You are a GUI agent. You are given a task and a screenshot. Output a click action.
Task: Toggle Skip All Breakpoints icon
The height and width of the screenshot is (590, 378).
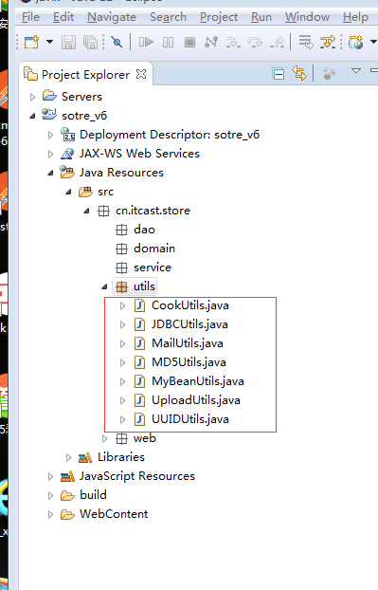(x=117, y=42)
